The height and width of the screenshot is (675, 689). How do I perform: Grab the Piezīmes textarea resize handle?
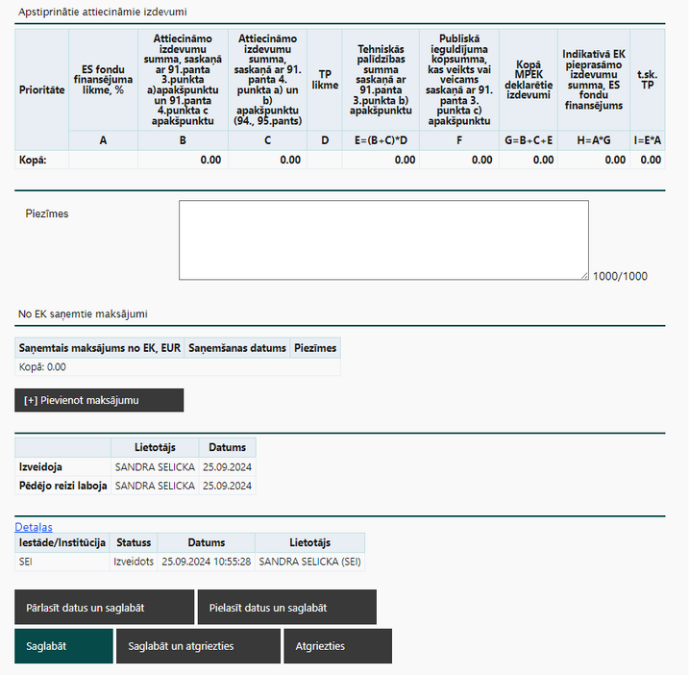(584, 276)
